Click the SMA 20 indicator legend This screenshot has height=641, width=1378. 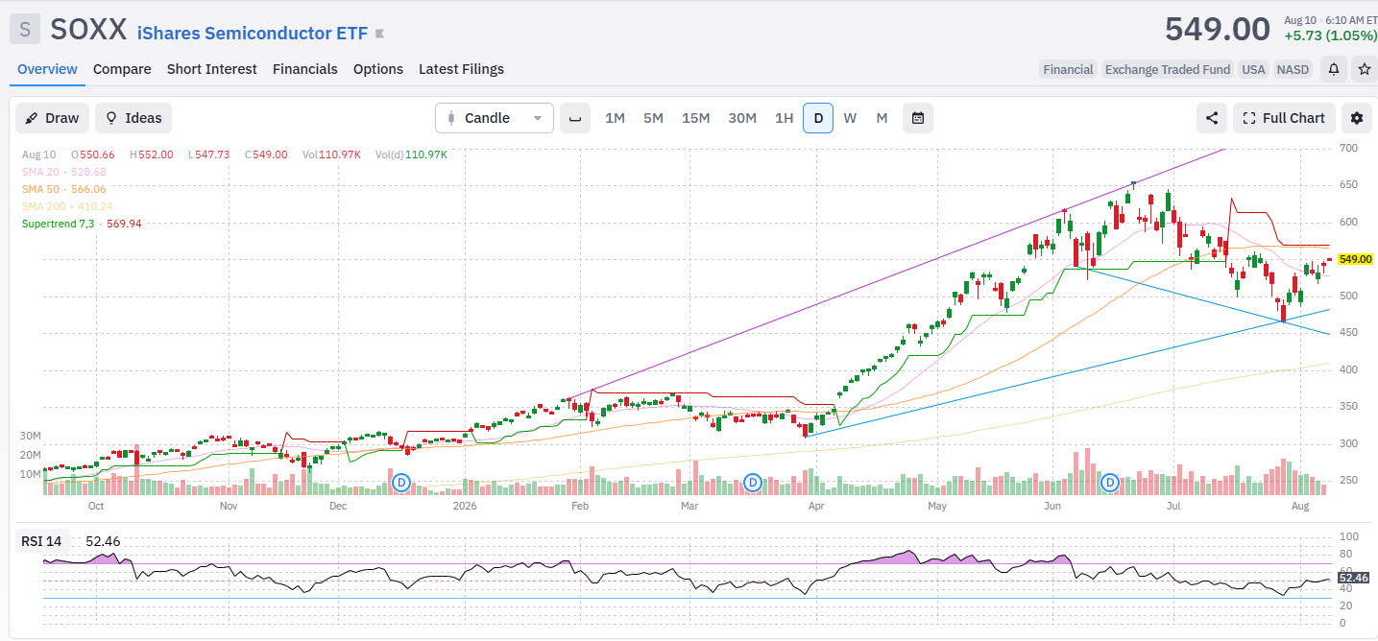tap(63, 172)
